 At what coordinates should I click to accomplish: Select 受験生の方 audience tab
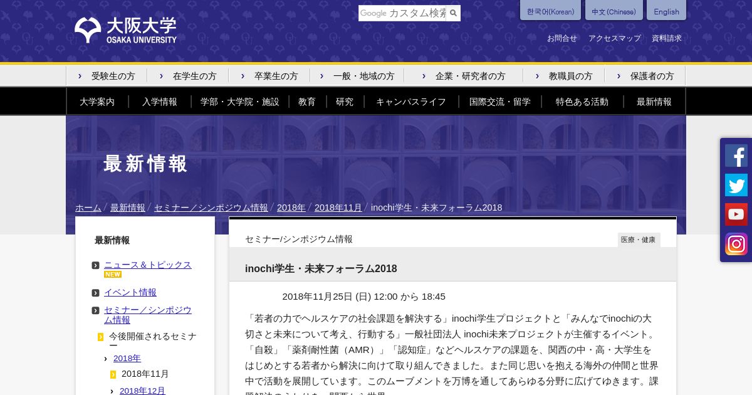click(107, 76)
